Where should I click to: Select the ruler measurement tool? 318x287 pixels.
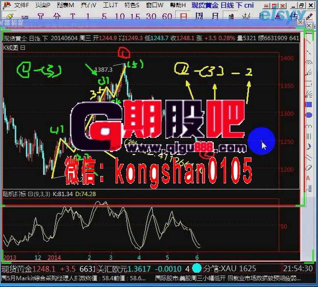pos(309,189)
